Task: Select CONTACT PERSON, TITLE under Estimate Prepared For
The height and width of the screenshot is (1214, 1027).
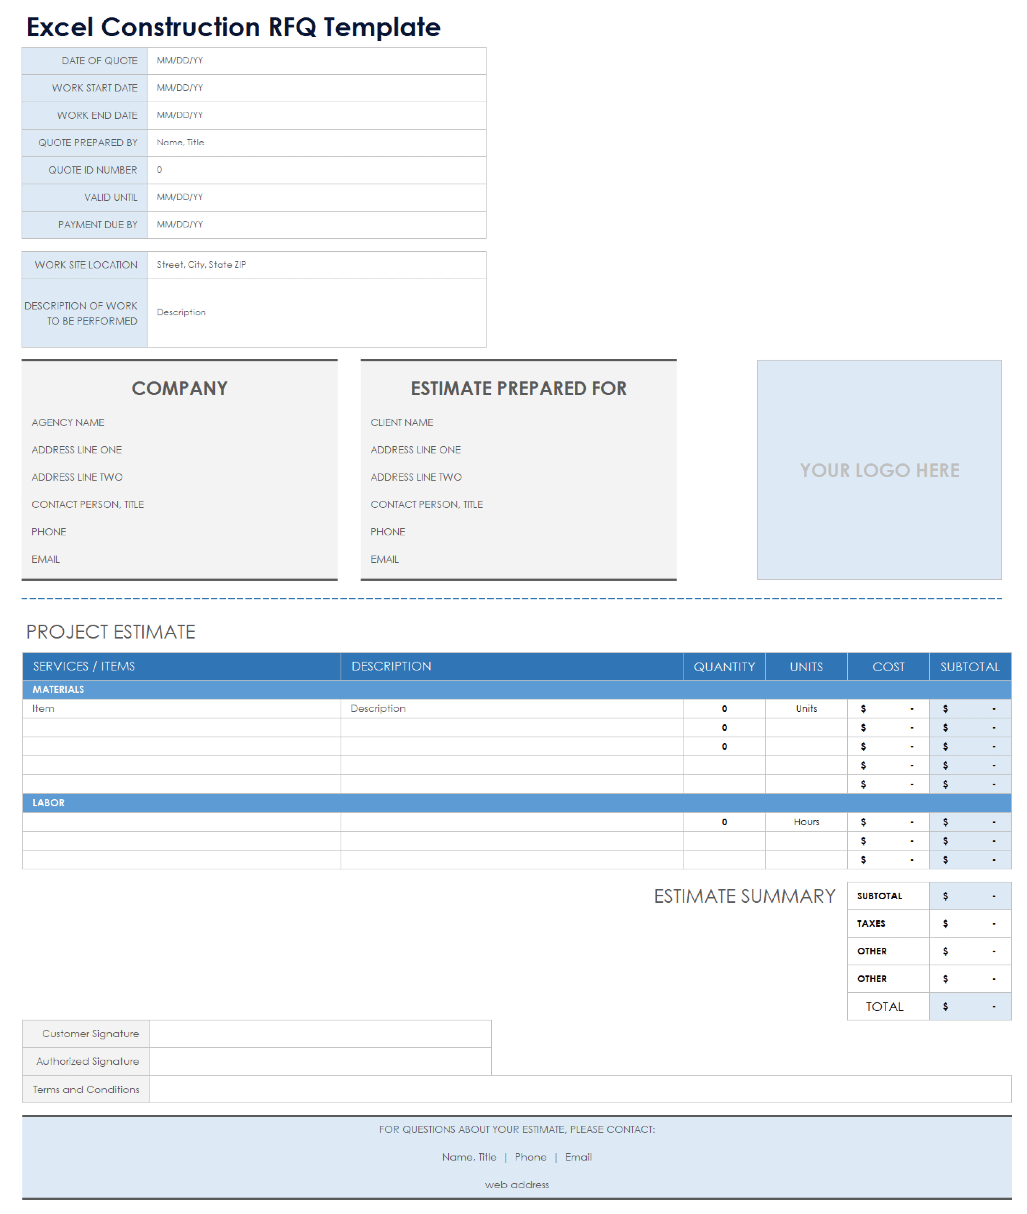Action: point(427,505)
